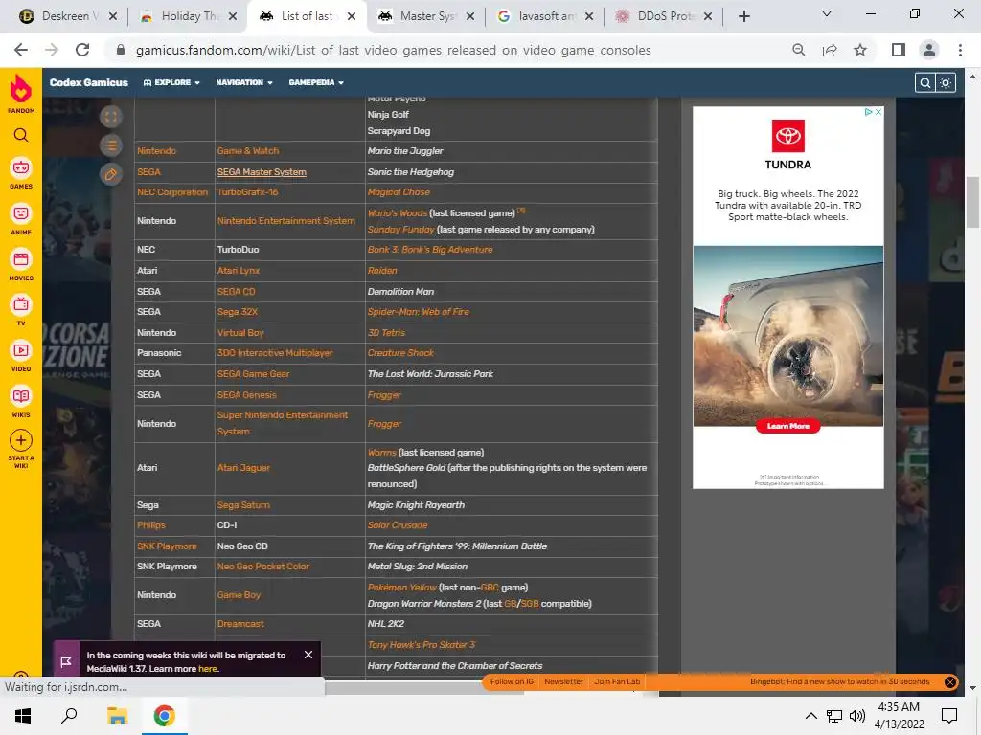
Task: Open the Chrome side panel icon
Action: pyautogui.click(x=899, y=50)
